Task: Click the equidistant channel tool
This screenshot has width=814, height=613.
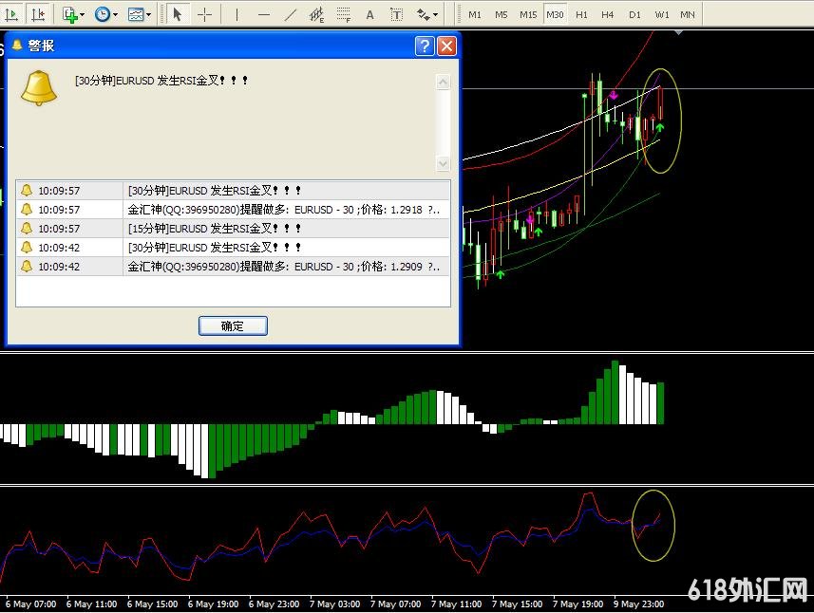Action: coord(316,14)
